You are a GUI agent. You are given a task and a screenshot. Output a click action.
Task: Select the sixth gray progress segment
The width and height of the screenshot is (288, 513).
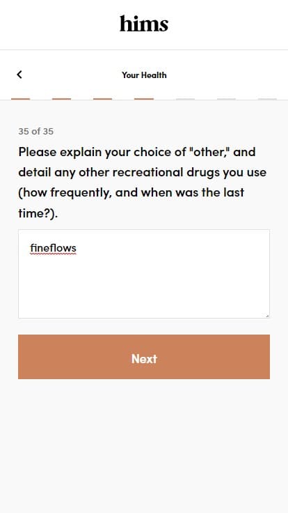tap(226, 99)
